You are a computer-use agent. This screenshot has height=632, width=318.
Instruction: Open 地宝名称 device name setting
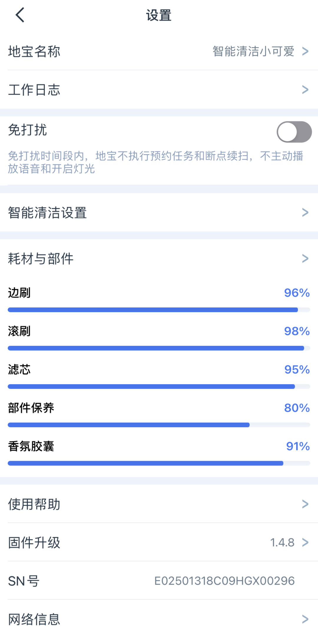point(34,51)
